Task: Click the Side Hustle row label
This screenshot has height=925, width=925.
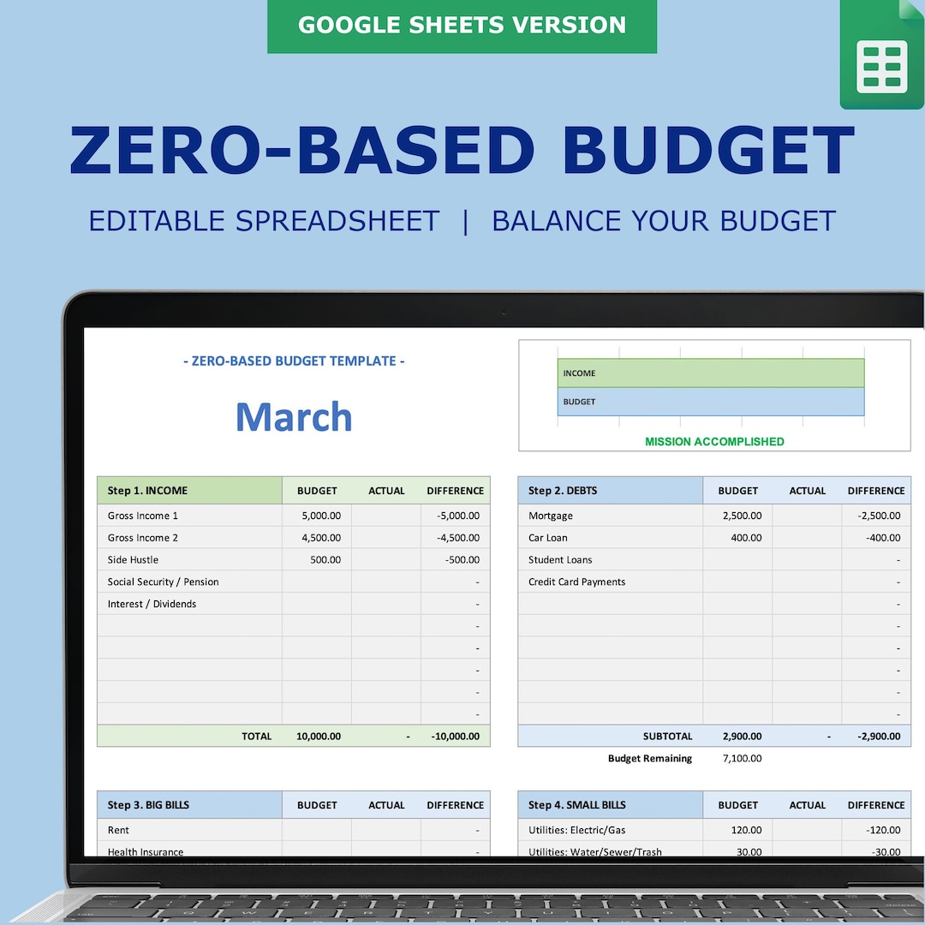Action: 133,559
